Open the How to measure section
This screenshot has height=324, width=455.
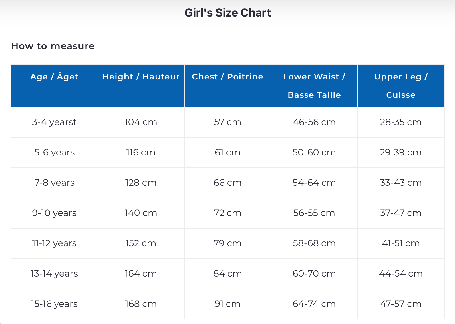53,46
